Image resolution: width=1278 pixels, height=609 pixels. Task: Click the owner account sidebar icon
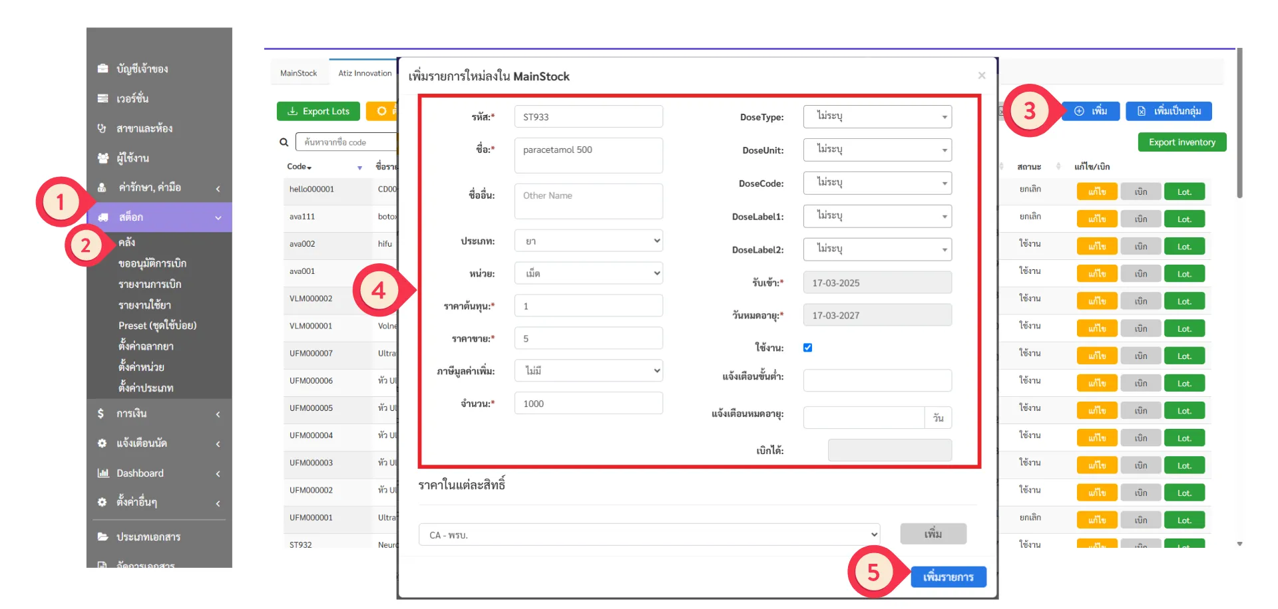pos(103,68)
